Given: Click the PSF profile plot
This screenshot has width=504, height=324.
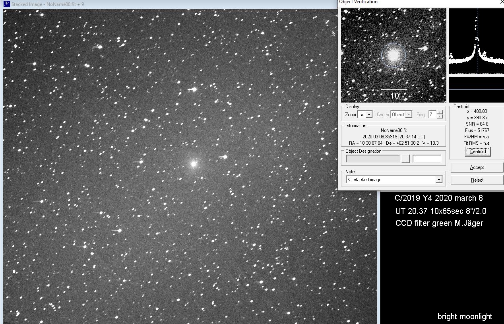Looking at the screenshot, I should (476, 42).
